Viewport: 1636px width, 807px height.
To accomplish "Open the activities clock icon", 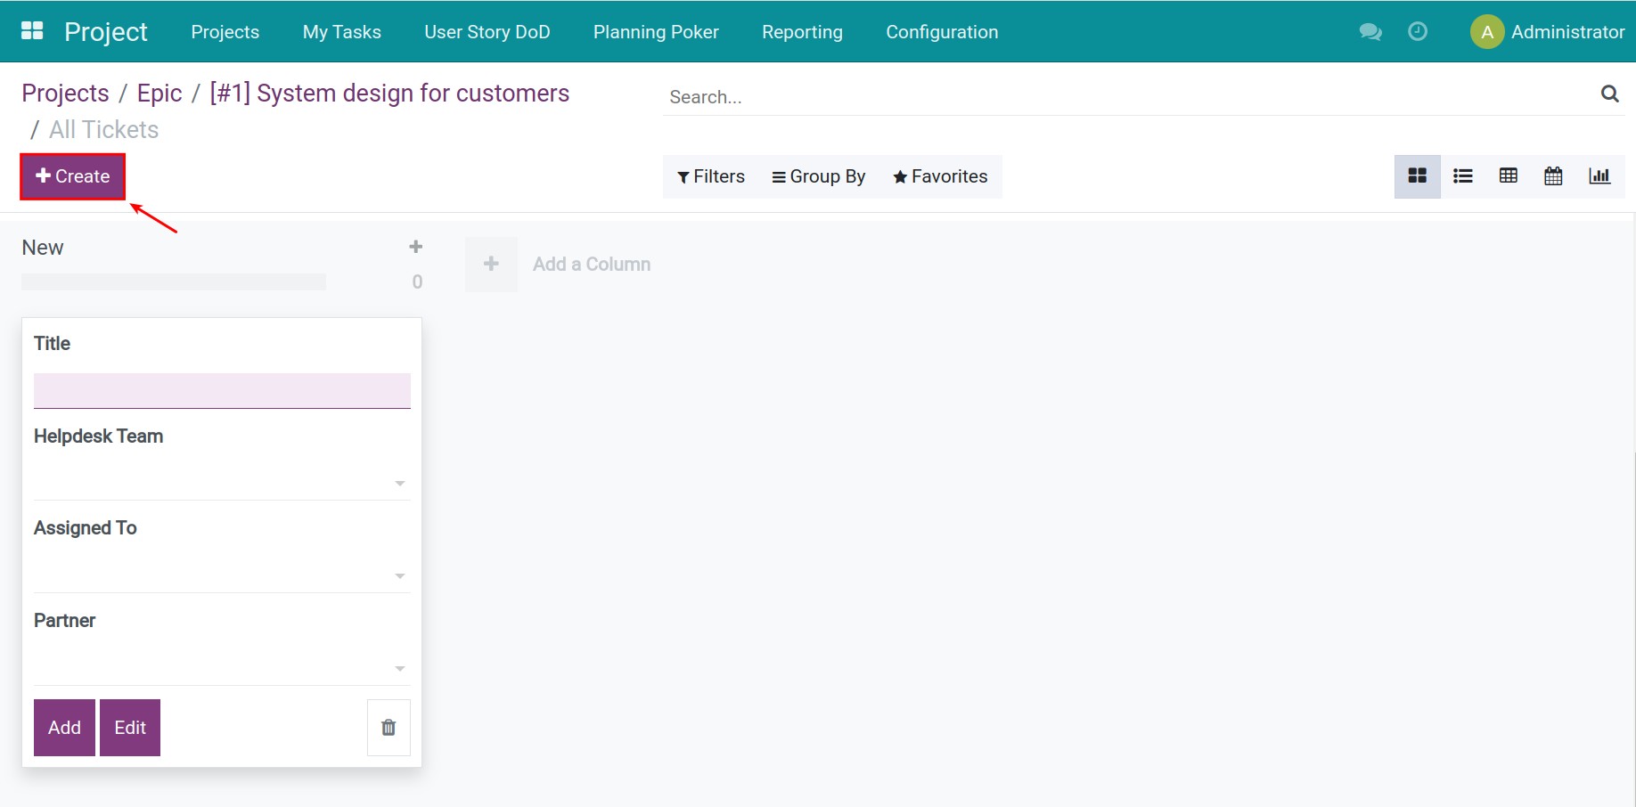I will 1418,31.
